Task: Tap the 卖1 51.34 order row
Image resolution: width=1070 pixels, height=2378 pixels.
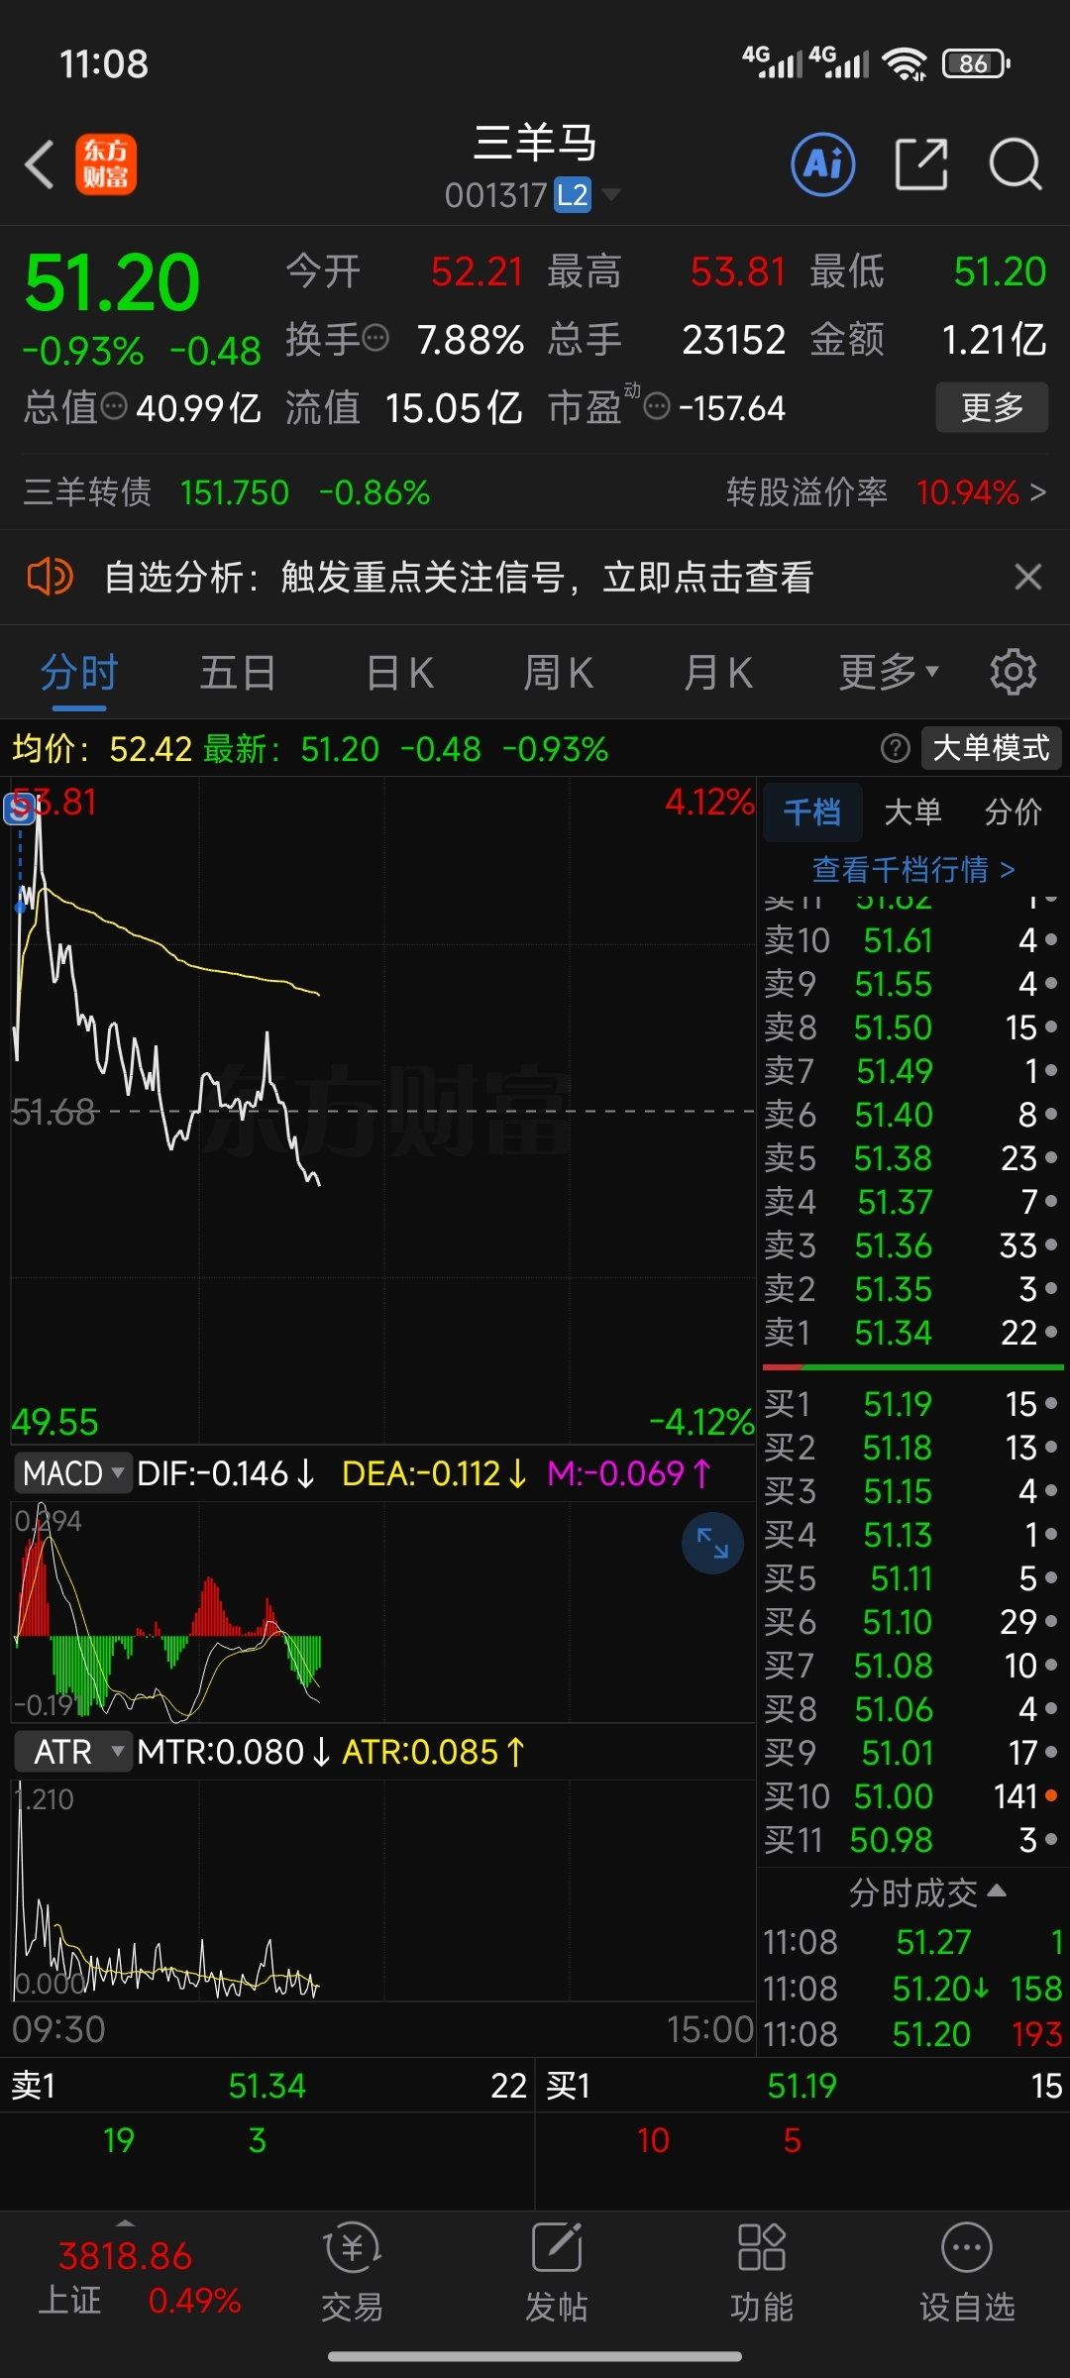Action: click(x=910, y=1332)
